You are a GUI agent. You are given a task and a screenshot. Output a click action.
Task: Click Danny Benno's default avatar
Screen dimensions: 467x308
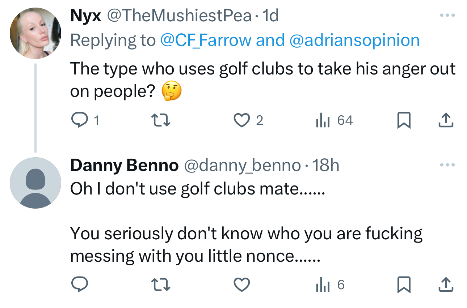tap(35, 183)
